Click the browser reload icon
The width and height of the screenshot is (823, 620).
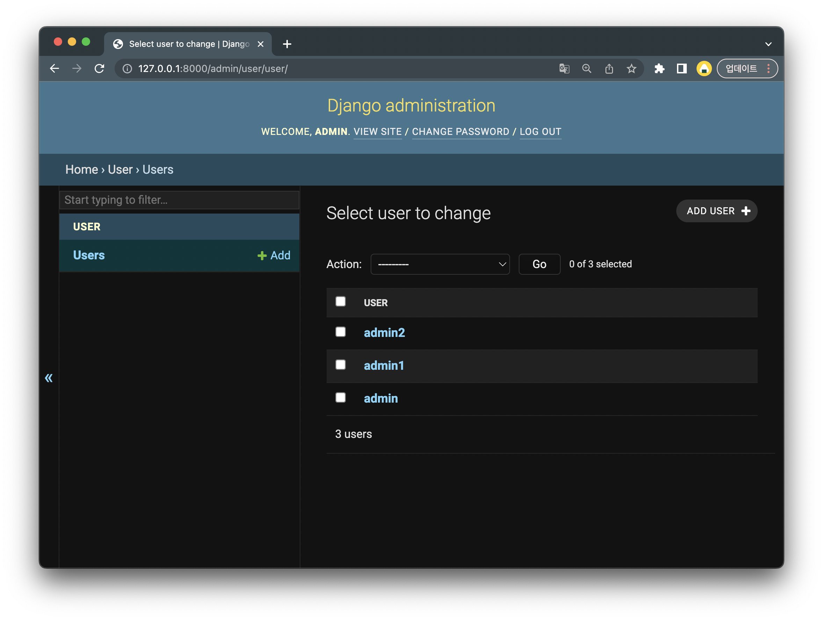(99, 69)
